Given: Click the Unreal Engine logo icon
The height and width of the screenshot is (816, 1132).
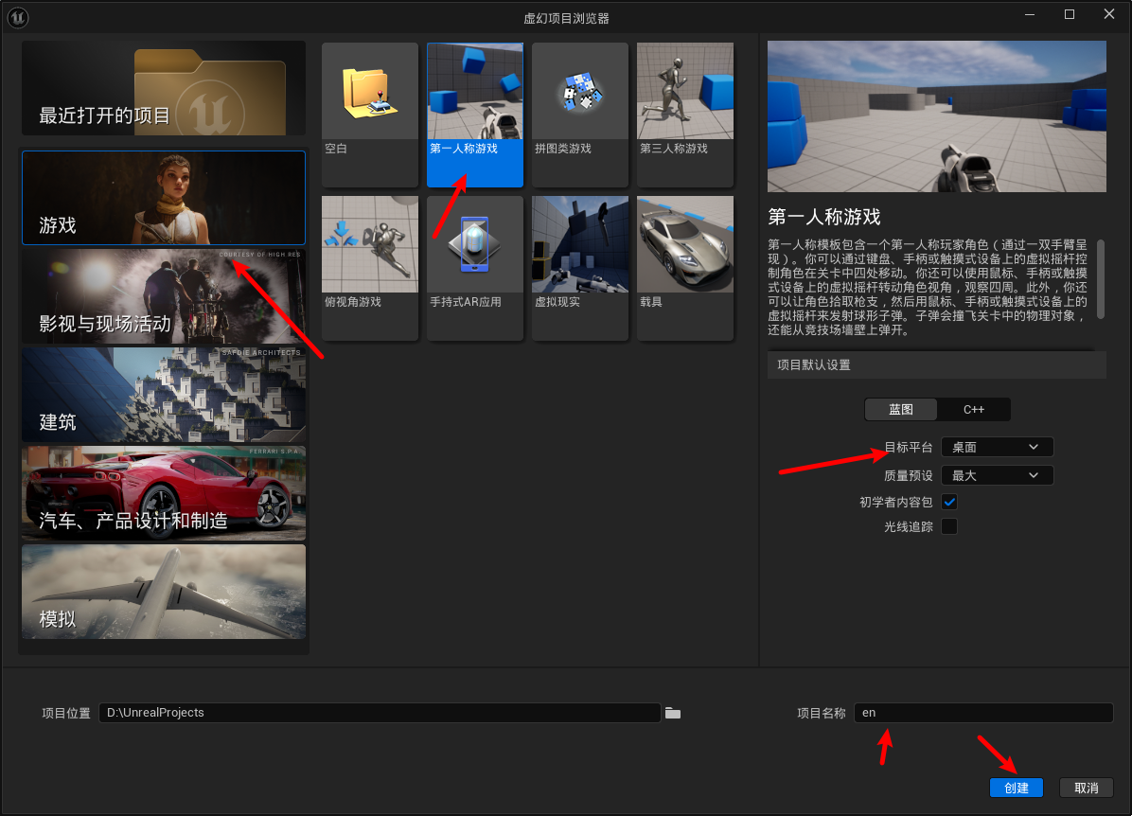Looking at the screenshot, I should pyautogui.click(x=17, y=17).
